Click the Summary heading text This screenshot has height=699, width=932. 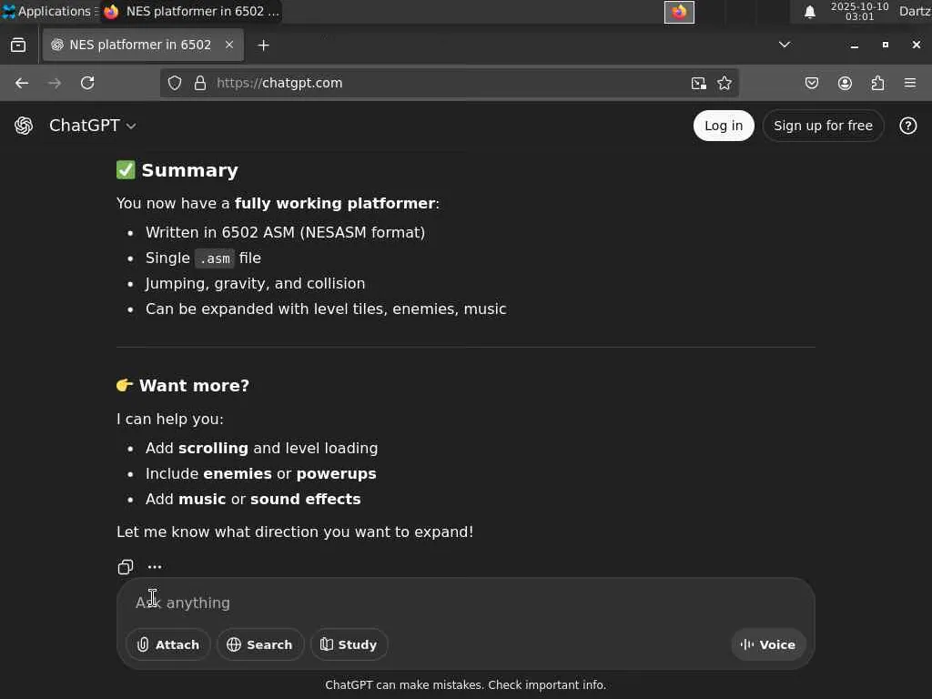click(189, 170)
